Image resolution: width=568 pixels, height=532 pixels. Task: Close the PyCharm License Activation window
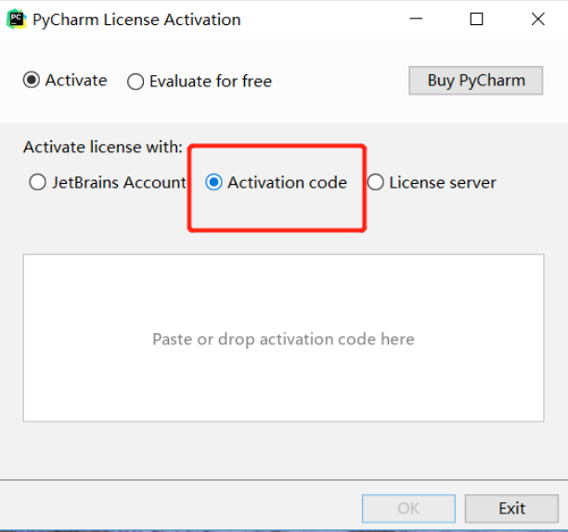pyautogui.click(x=538, y=19)
